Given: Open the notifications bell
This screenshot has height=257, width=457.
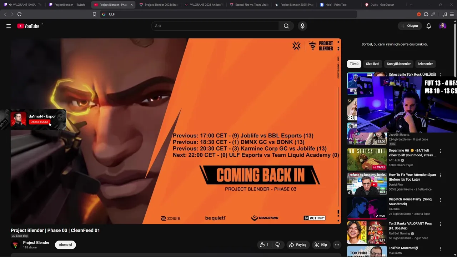Looking at the screenshot, I should pos(429,26).
